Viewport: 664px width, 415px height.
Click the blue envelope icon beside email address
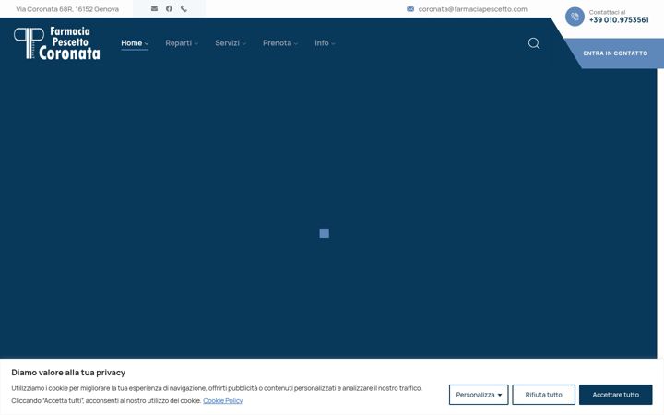[x=409, y=9]
